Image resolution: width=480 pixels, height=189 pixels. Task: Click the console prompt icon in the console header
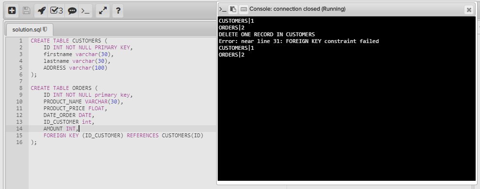223,9
